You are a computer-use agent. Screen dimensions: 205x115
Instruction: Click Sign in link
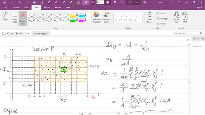pos(199,8)
